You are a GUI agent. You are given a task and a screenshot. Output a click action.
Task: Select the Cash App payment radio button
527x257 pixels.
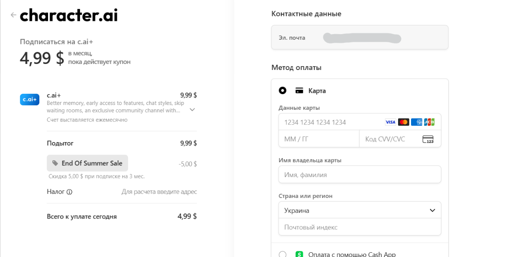[x=283, y=254]
